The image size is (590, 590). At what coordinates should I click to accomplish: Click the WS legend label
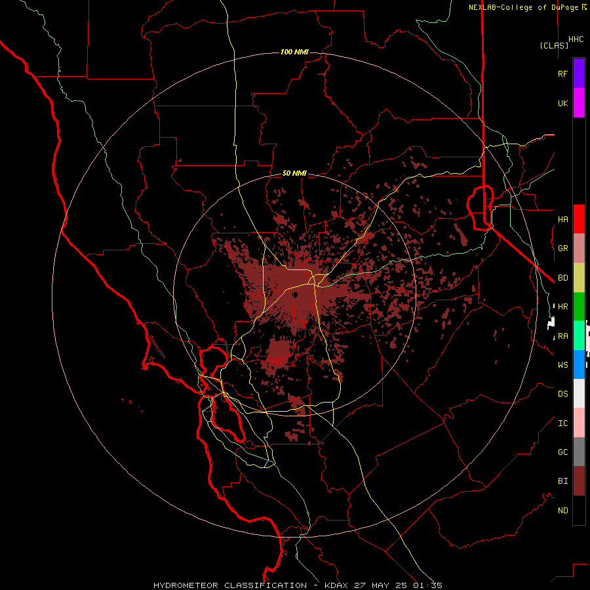tap(562, 365)
